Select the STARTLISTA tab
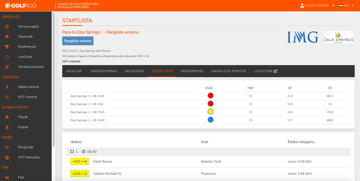The image size is (360, 181). pos(162,71)
